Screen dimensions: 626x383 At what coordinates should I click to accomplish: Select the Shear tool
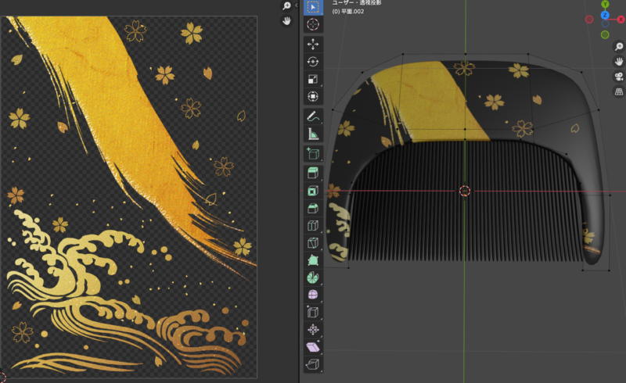313,347
